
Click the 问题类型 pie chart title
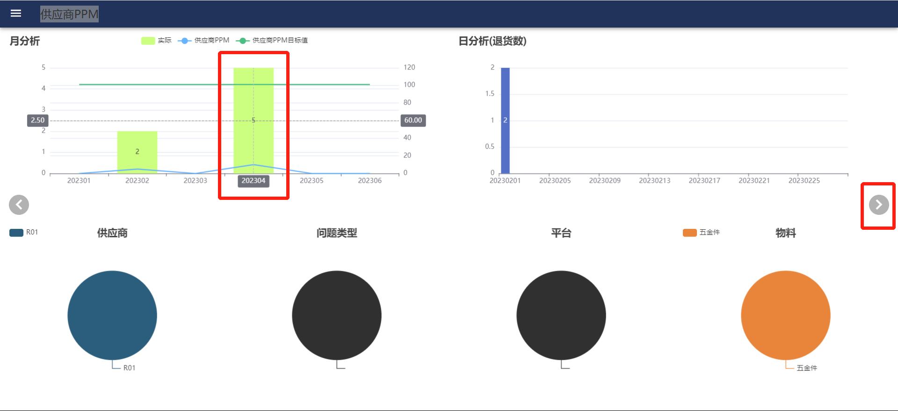tap(337, 233)
